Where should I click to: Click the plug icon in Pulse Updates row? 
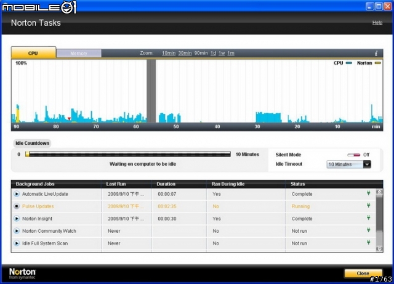368,206
